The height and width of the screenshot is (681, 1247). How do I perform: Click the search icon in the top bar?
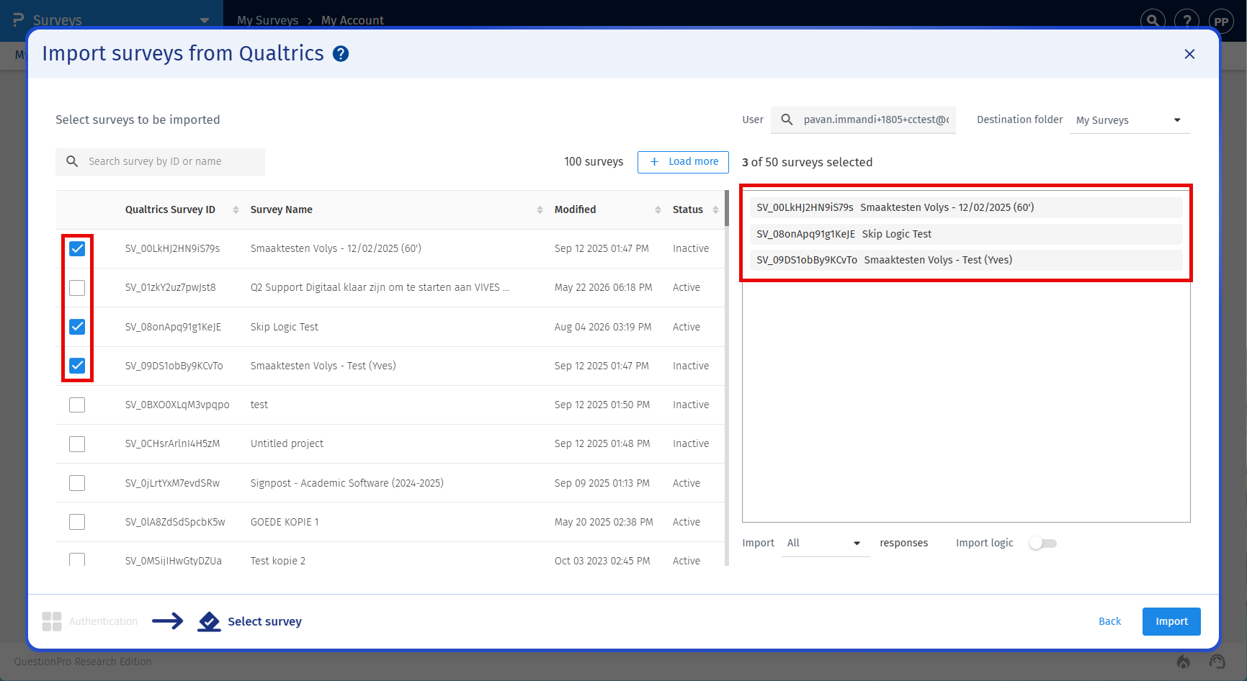(x=1153, y=21)
